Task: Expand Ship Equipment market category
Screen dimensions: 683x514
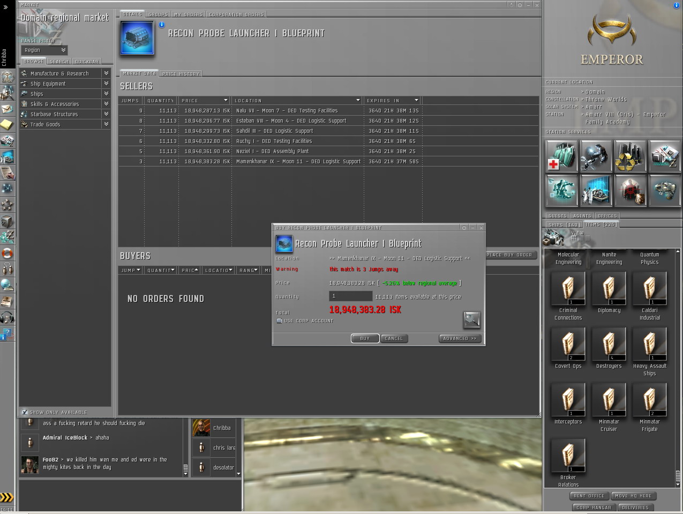Action: [x=65, y=84]
